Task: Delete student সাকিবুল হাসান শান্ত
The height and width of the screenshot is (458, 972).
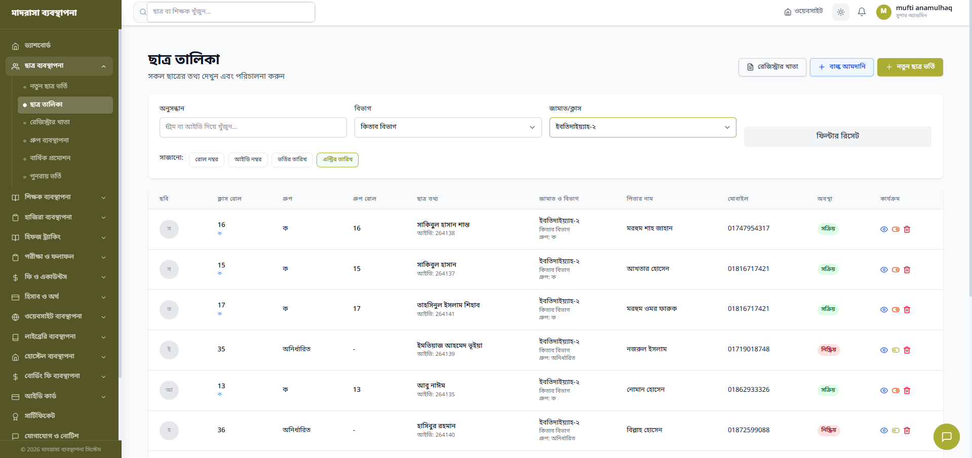Action: (x=907, y=230)
